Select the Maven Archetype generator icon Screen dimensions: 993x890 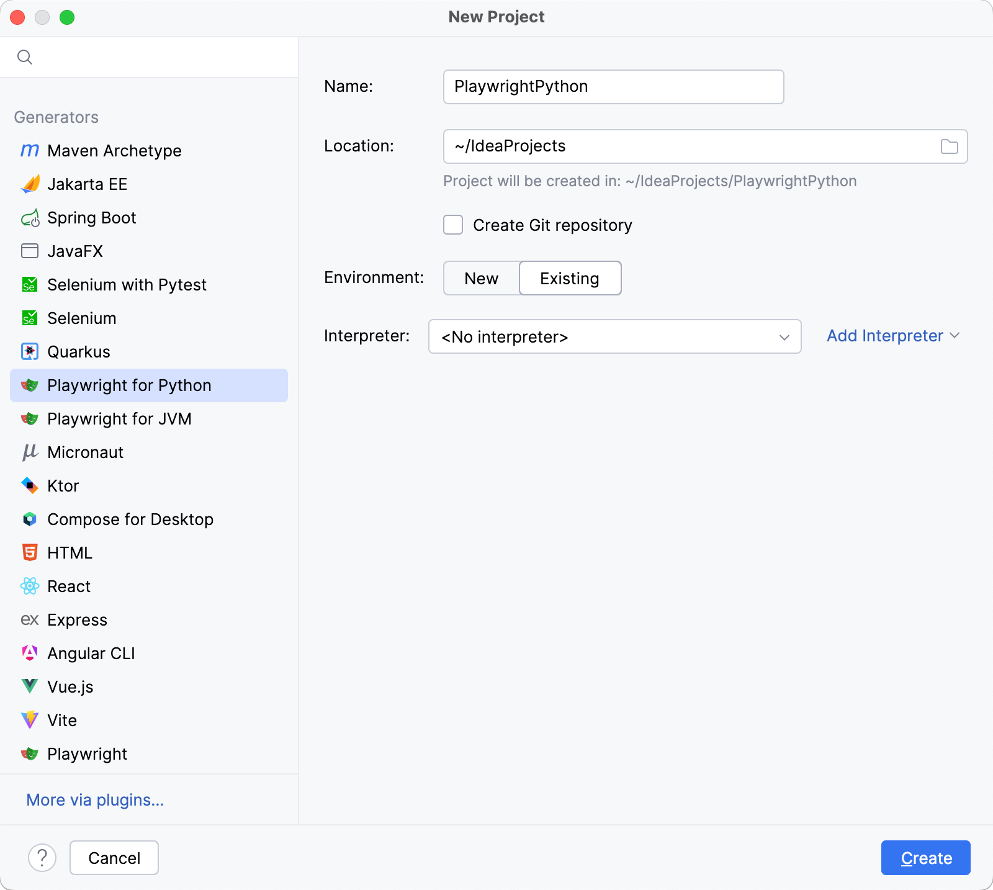[x=29, y=150]
